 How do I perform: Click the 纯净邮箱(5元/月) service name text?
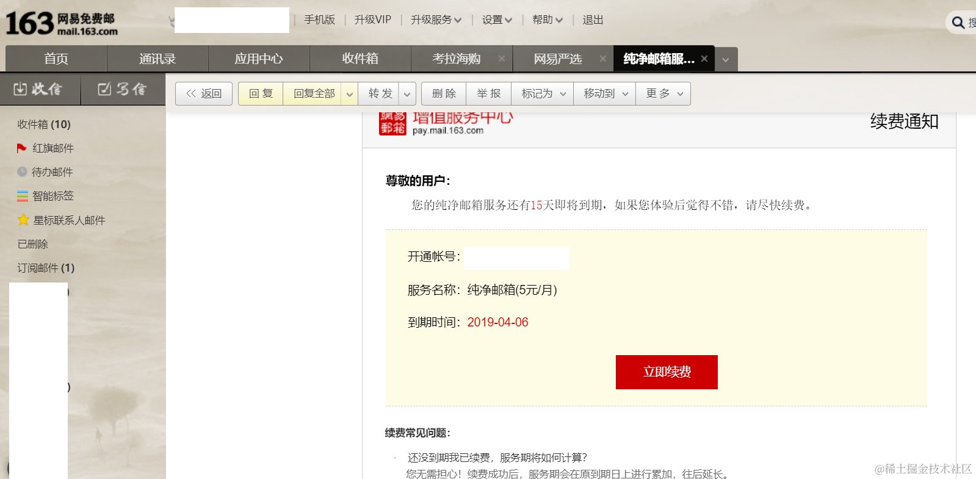[512, 290]
